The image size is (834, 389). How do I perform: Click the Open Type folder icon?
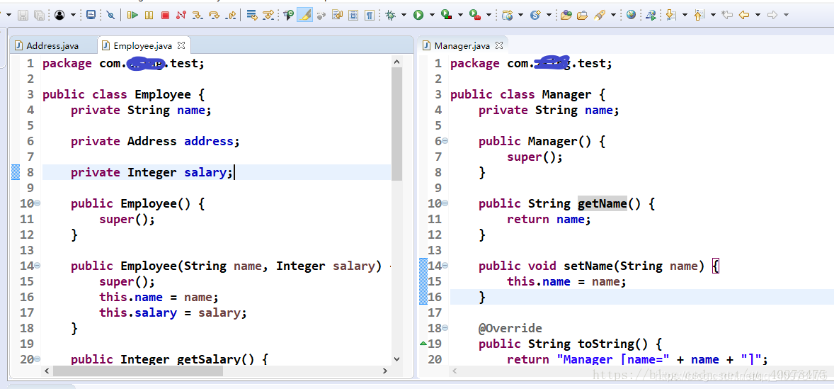[x=566, y=16]
